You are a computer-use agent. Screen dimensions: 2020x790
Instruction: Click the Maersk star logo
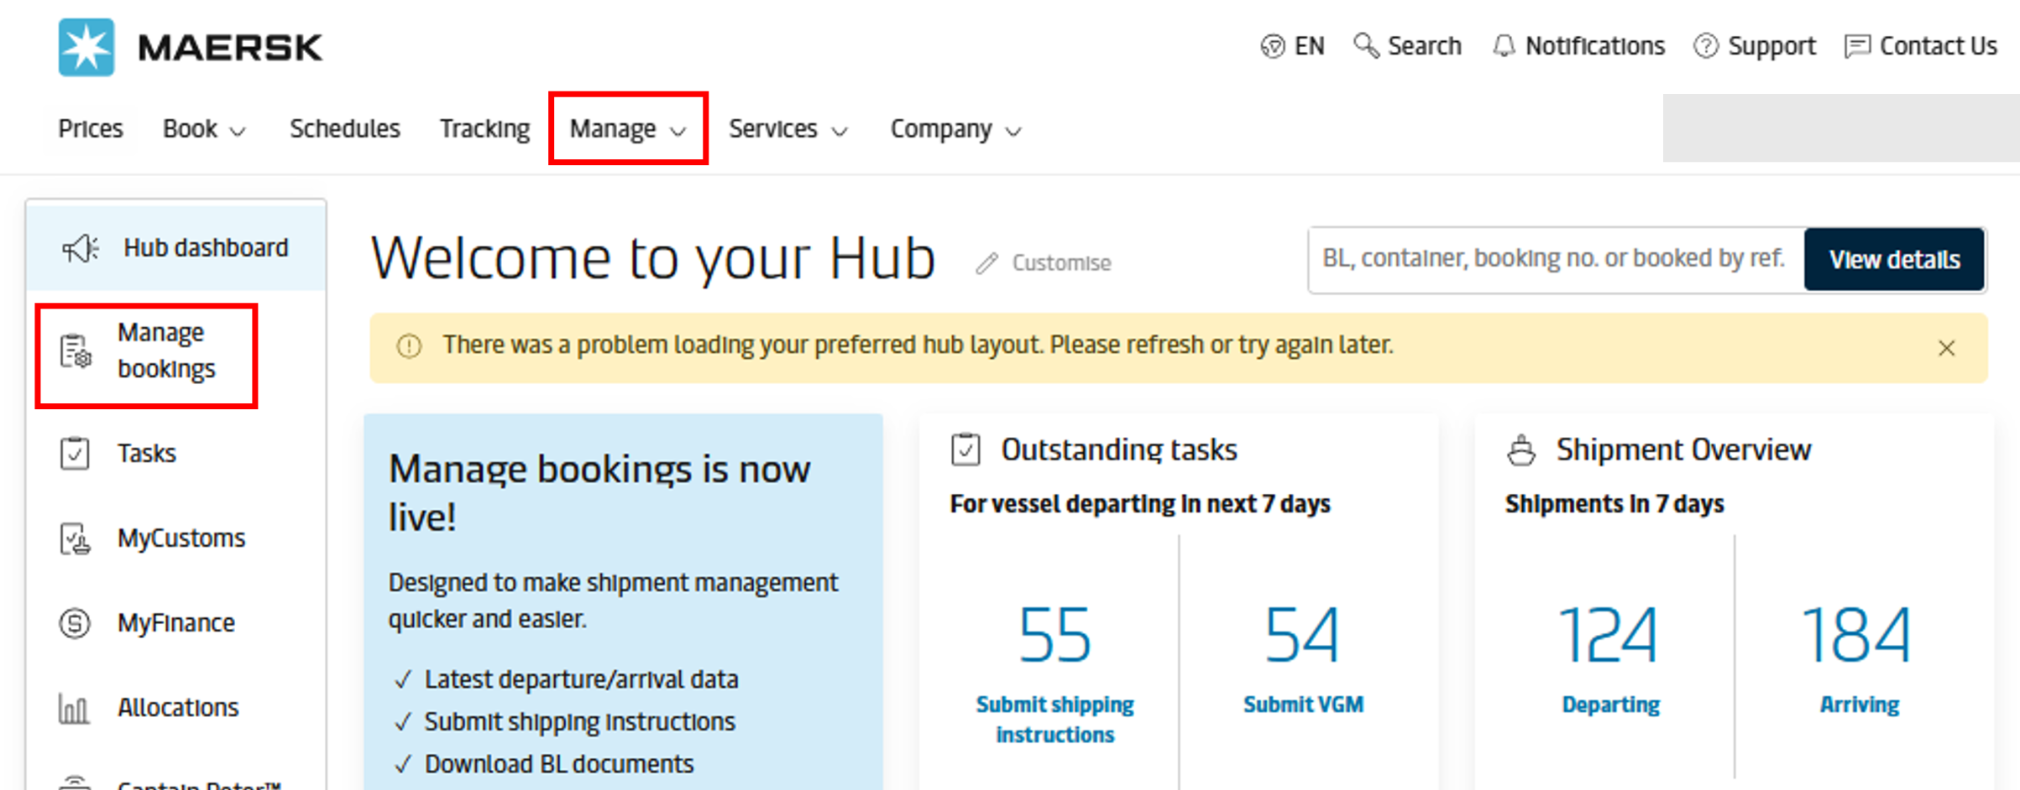[x=86, y=47]
